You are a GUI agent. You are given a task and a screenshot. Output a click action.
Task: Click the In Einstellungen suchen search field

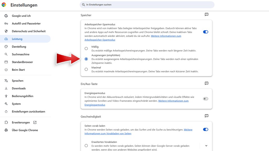147,5
